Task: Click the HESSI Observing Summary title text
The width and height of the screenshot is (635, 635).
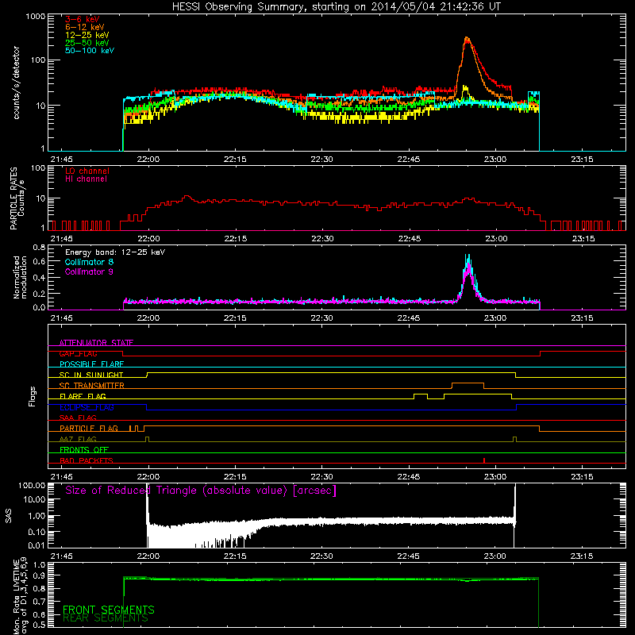Action: click(336, 7)
